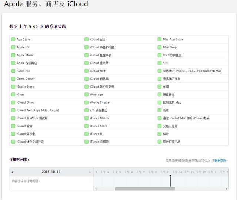
Task: Click the status icon next to iCloud Drive
Action: coord(13,102)
